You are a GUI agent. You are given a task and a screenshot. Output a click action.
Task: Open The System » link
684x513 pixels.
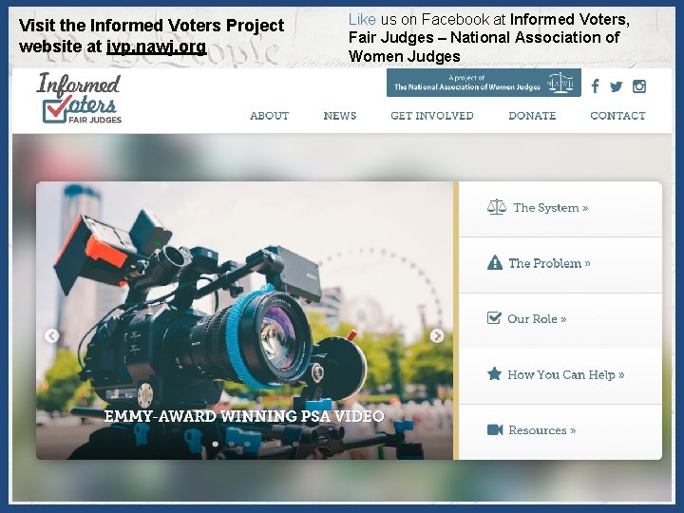(550, 208)
